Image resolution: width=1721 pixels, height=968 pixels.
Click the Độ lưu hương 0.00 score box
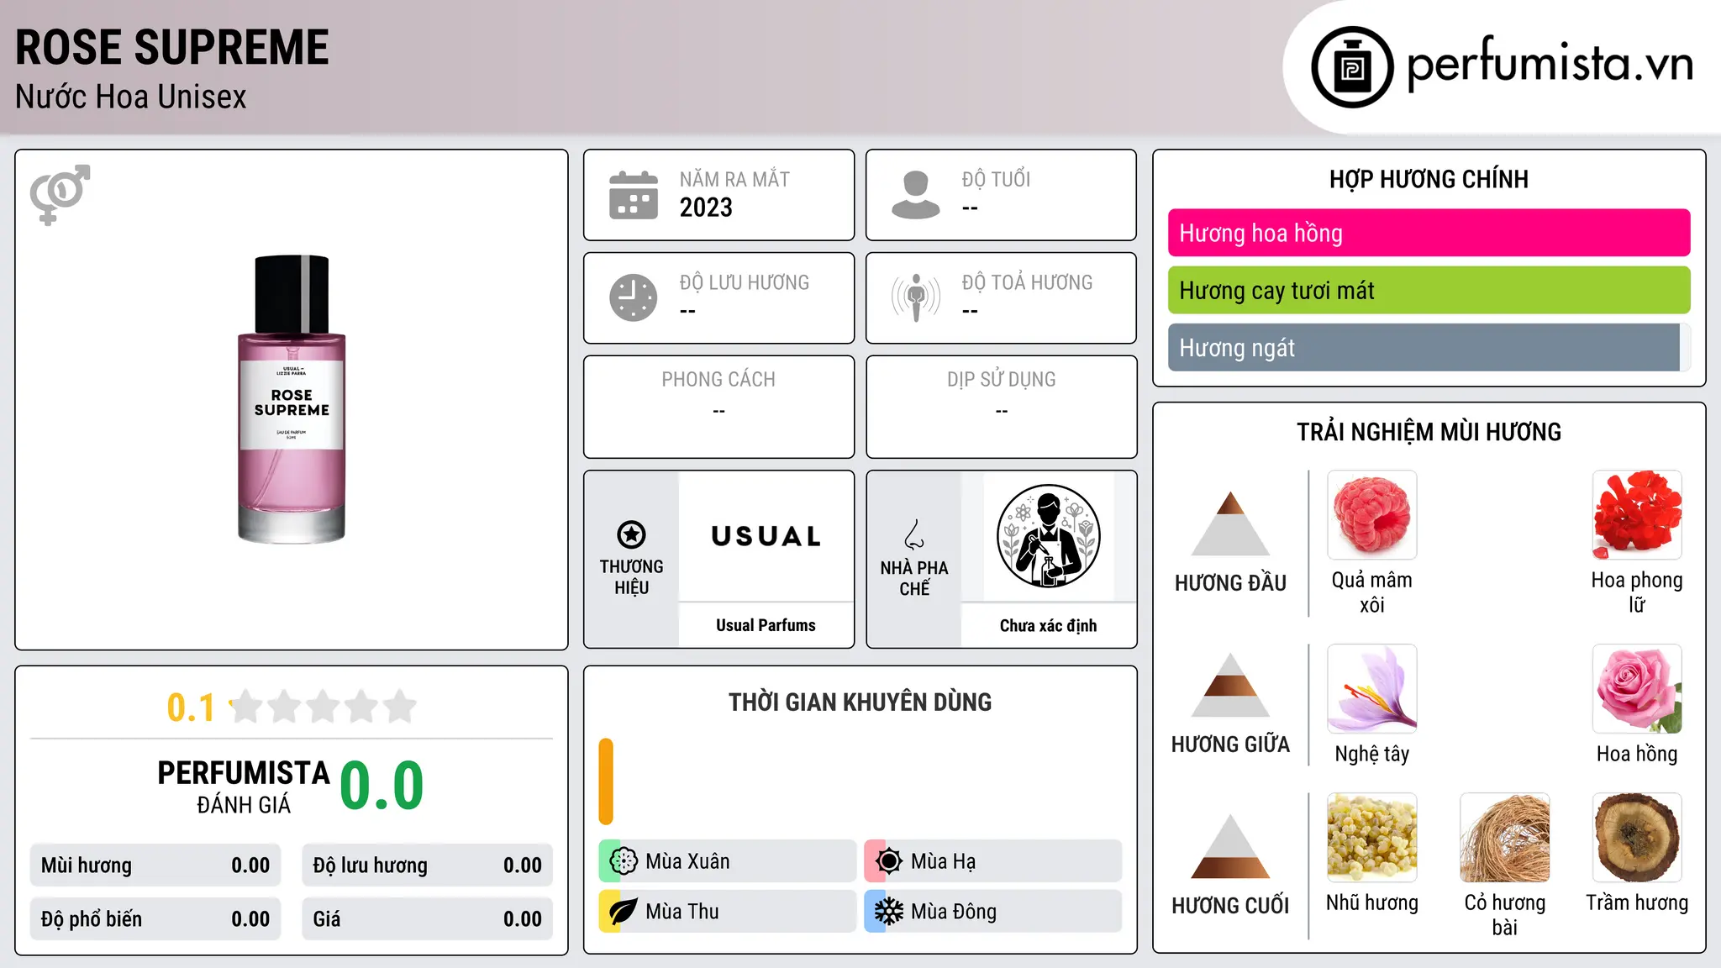click(427, 865)
